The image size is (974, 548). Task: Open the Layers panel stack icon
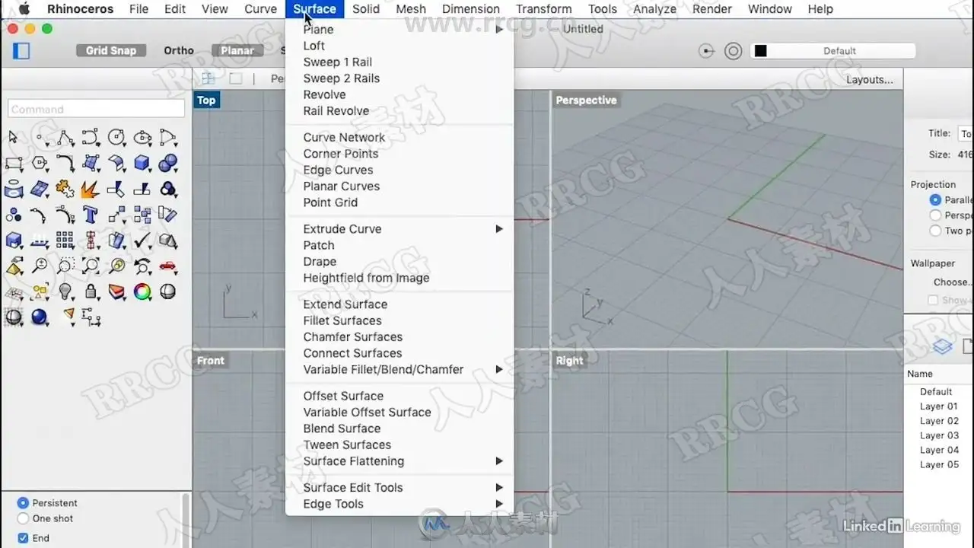(943, 347)
